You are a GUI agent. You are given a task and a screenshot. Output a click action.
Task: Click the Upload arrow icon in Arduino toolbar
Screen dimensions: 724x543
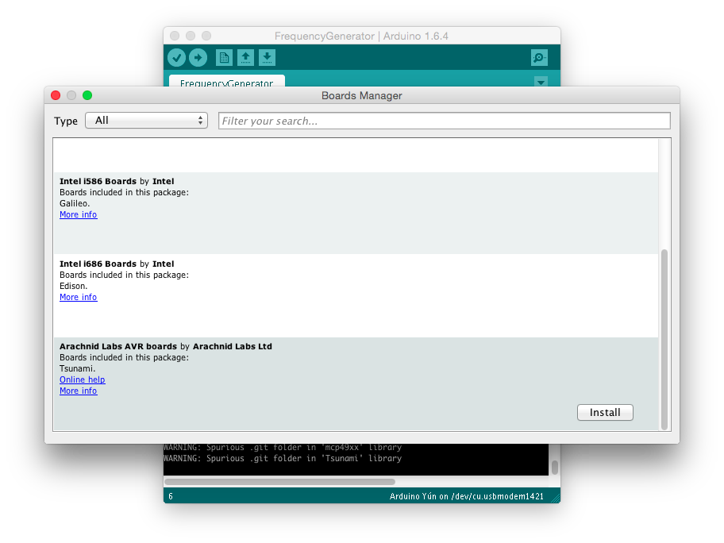198,58
